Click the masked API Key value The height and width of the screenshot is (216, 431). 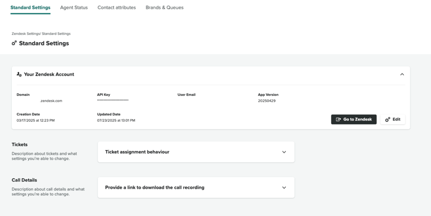112,101
